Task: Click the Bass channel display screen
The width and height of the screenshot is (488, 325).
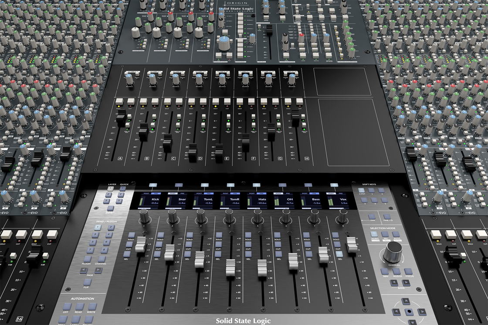Action: (x=311, y=201)
